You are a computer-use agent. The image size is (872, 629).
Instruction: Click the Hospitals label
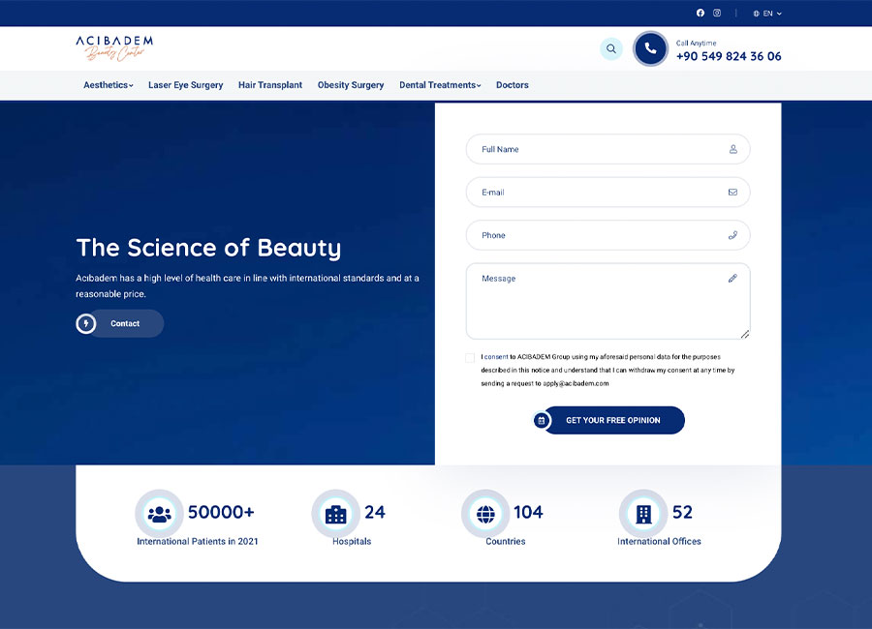tap(352, 541)
